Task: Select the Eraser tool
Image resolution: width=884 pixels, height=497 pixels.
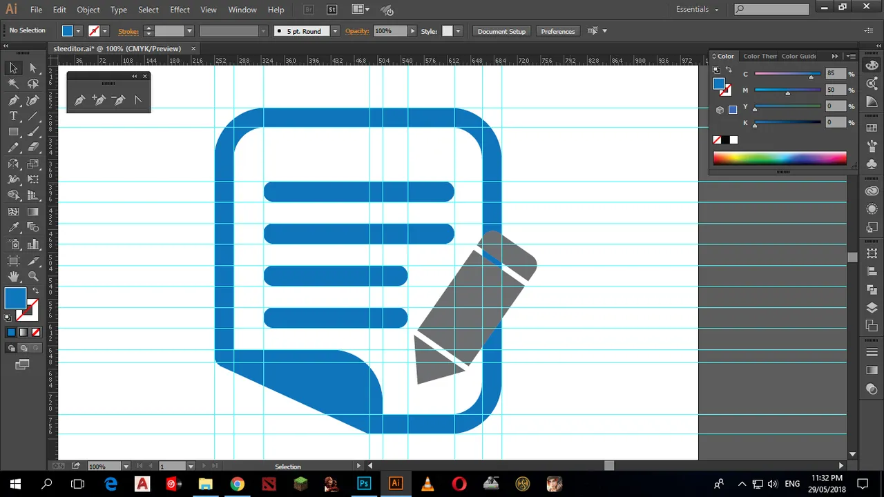Action: point(32,148)
